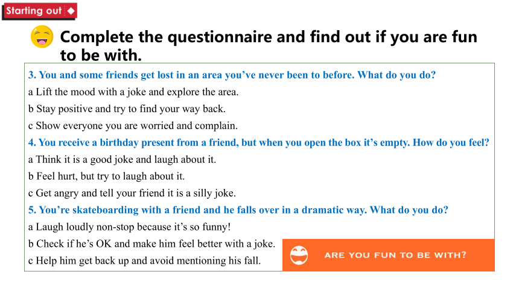Select answer b Stay positive and find way back
The height and width of the screenshot is (292, 519).
(127, 109)
